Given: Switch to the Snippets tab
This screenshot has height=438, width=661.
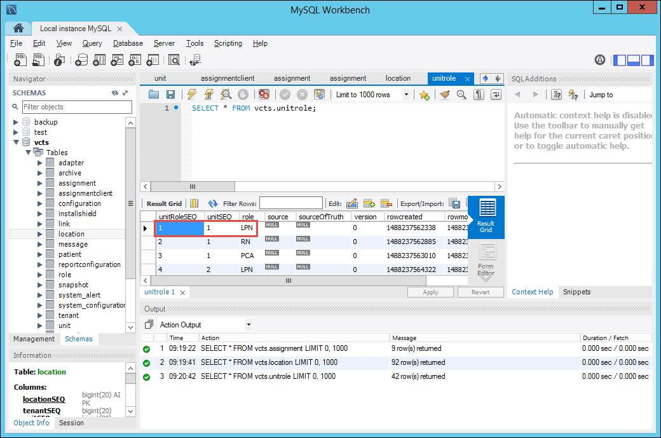Looking at the screenshot, I should coord(576,292).
